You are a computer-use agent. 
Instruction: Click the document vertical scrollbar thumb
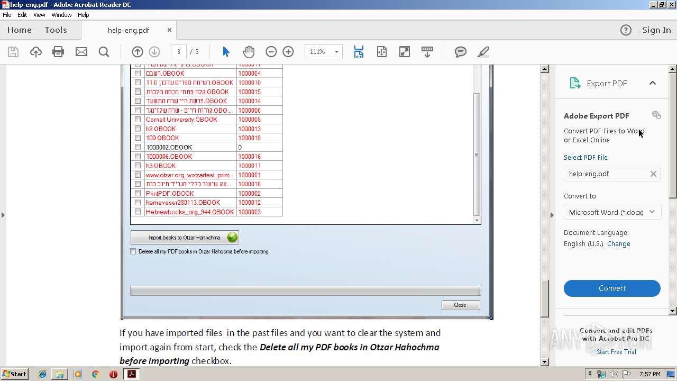544,298
